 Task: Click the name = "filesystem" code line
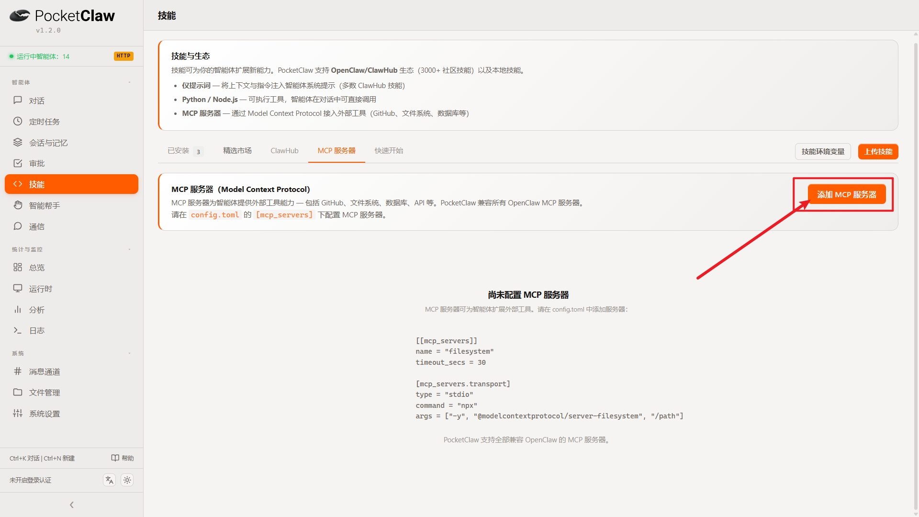coord(455,351)
